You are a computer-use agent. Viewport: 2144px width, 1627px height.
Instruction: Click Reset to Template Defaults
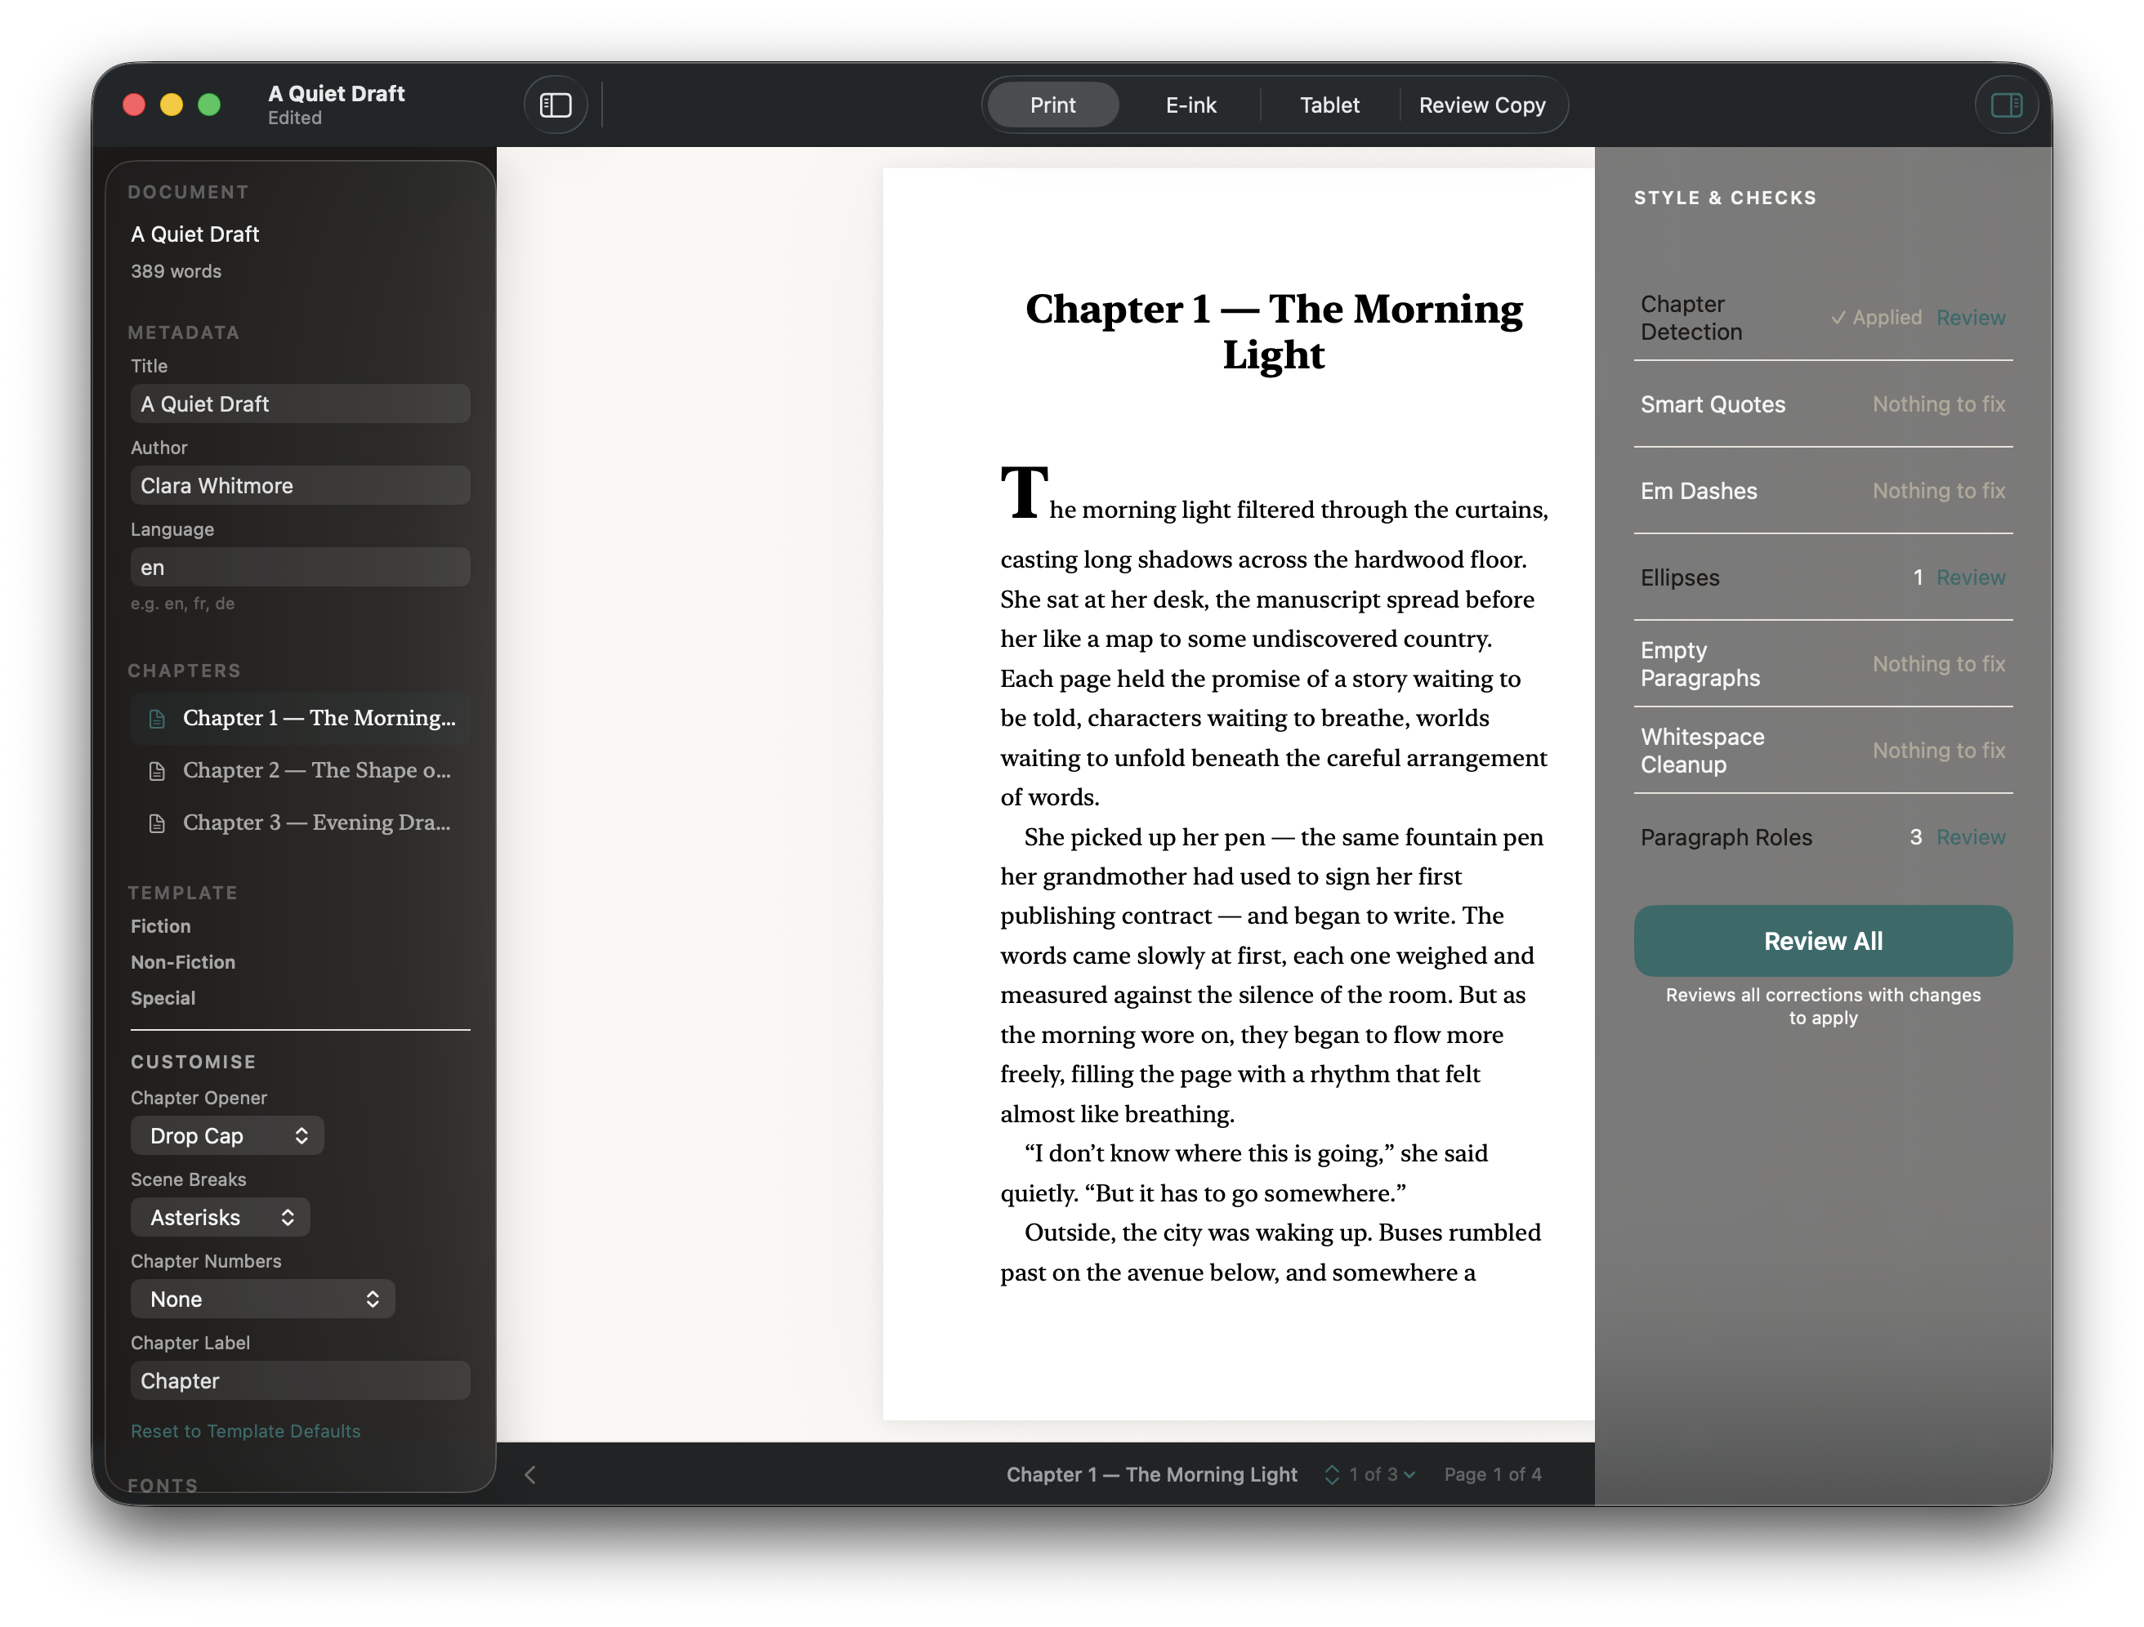point(245,1430)
